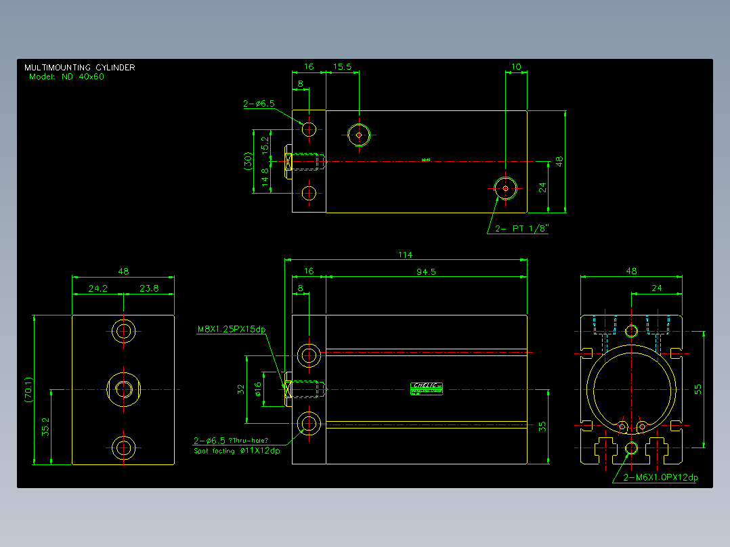Click the small ND40 label on top-view centerline

pyautogui.click(x=425, y=160)
